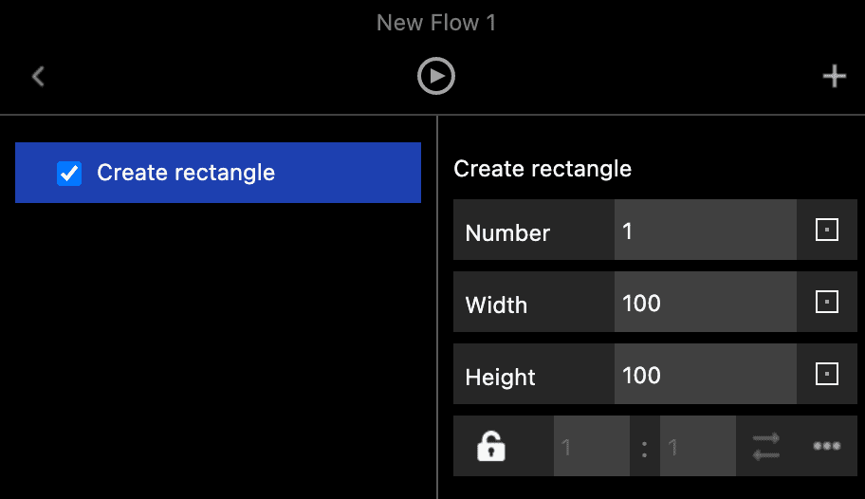Toggle the aspect ratio lock

490,446
